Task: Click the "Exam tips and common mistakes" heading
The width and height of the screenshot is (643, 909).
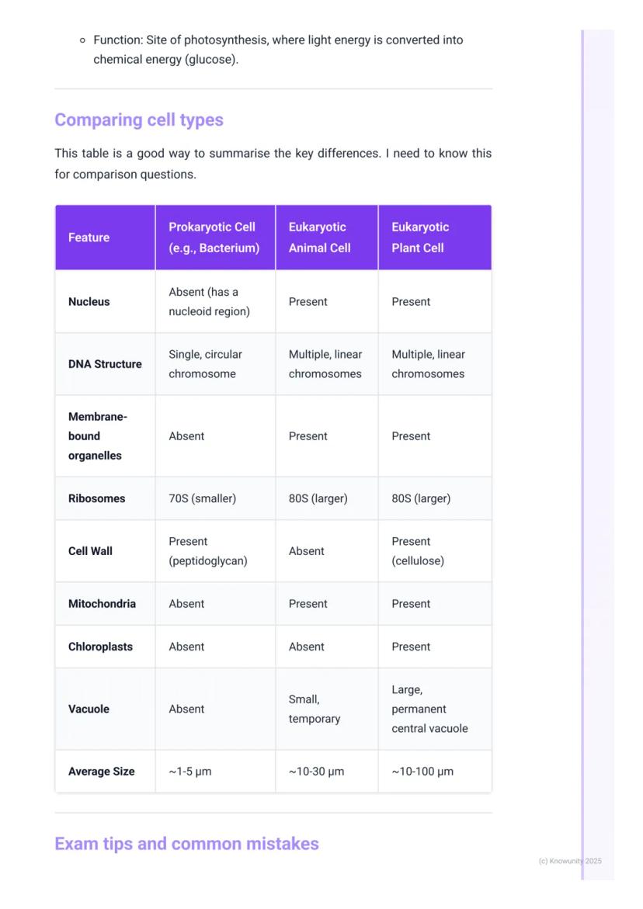Action: pyautogui.click(x=186, y=844)
